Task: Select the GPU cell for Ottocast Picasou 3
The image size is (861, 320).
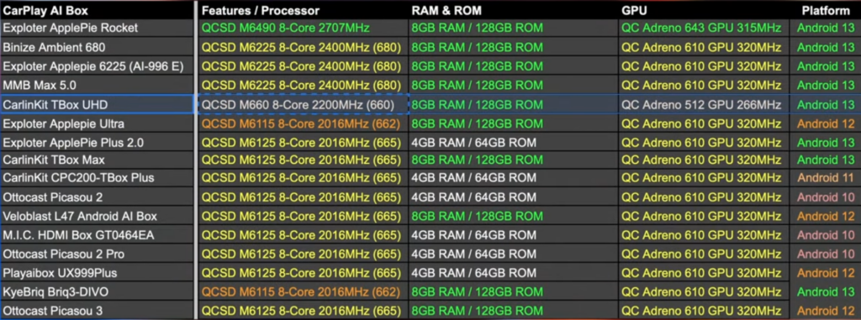Action: pyautogui.click(x=704, y=310)
